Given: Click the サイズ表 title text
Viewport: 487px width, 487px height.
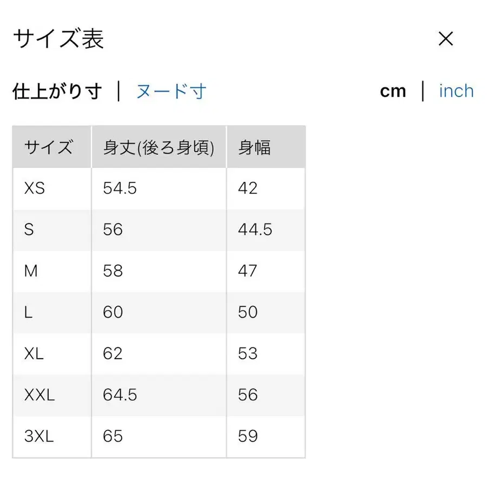Looking at the screenshot, I should 60,38.
